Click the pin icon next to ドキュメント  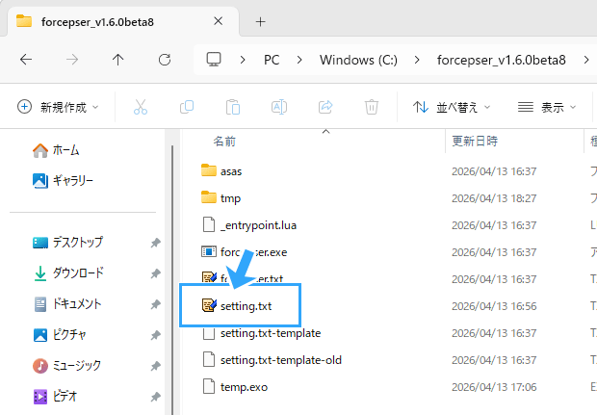155,304
